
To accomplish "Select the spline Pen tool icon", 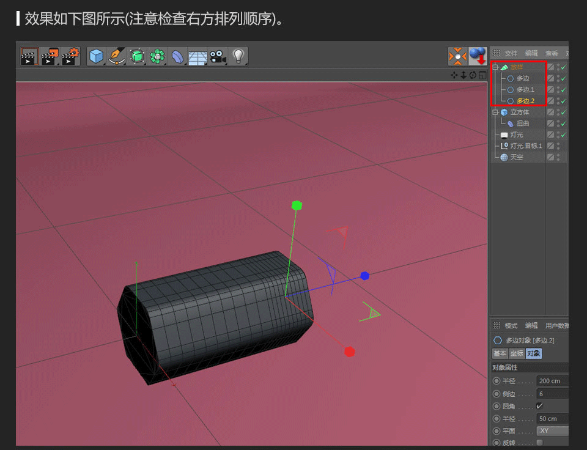I will click(116, 56).
